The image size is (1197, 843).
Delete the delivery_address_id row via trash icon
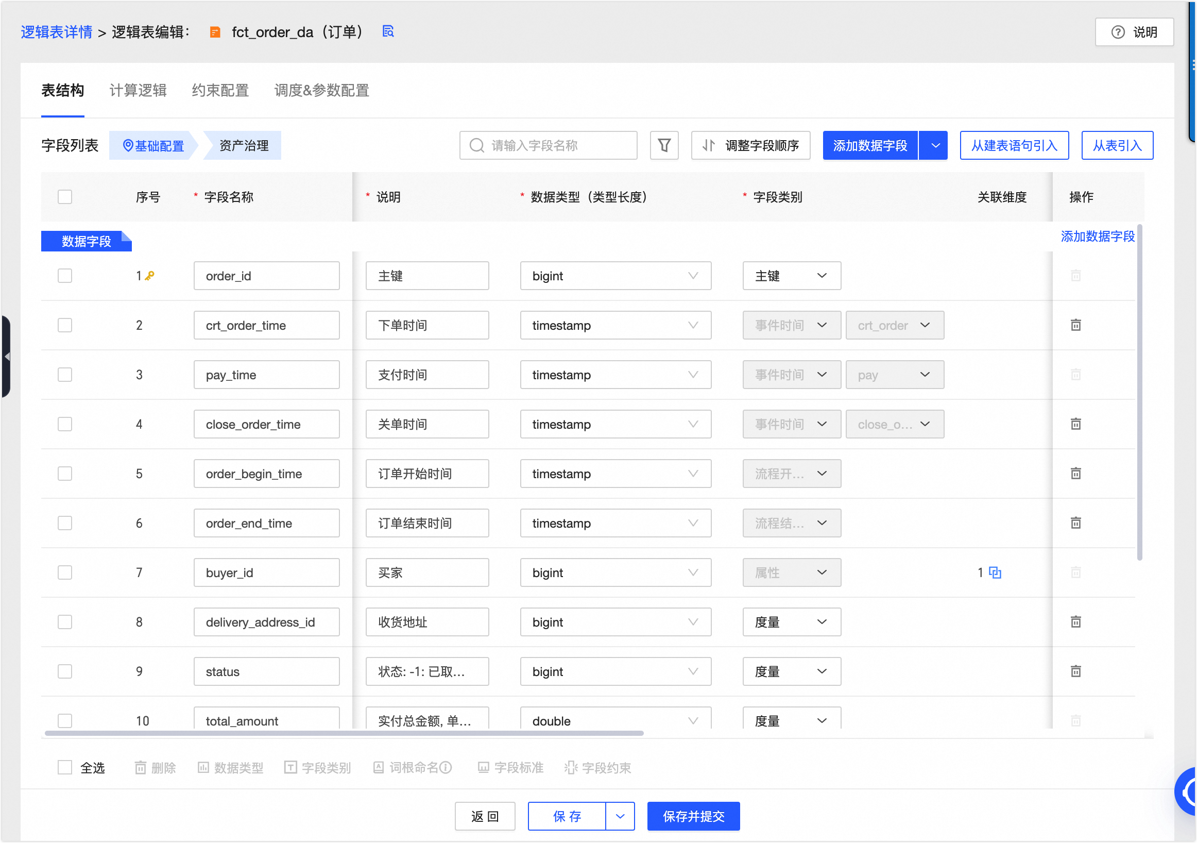click(x=1075, y=622)
